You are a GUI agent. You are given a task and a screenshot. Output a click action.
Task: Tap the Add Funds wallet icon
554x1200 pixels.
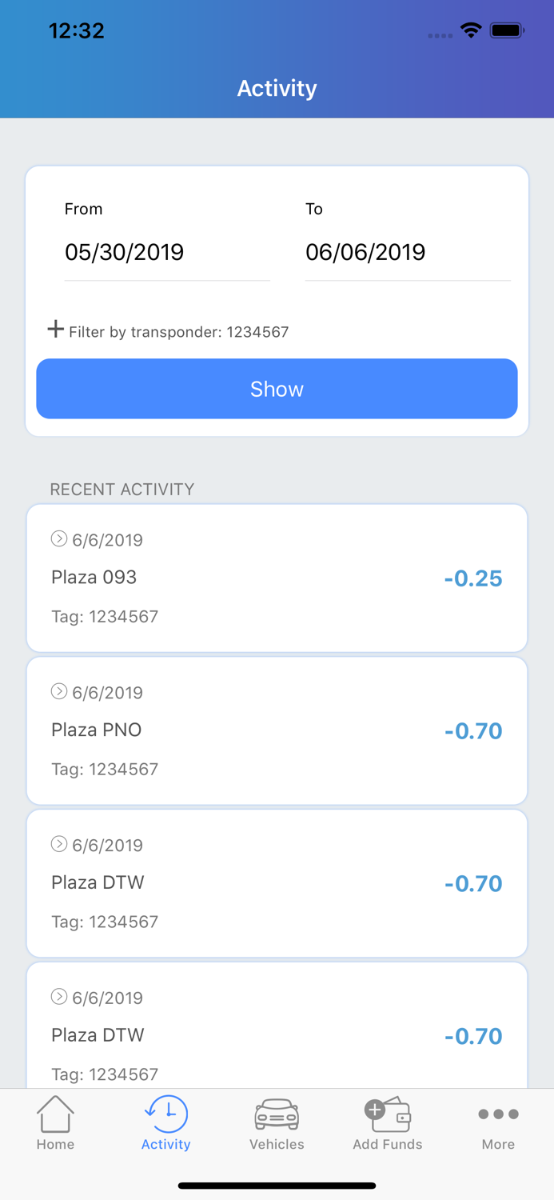pyautogui.click(x=388, y=1114)
